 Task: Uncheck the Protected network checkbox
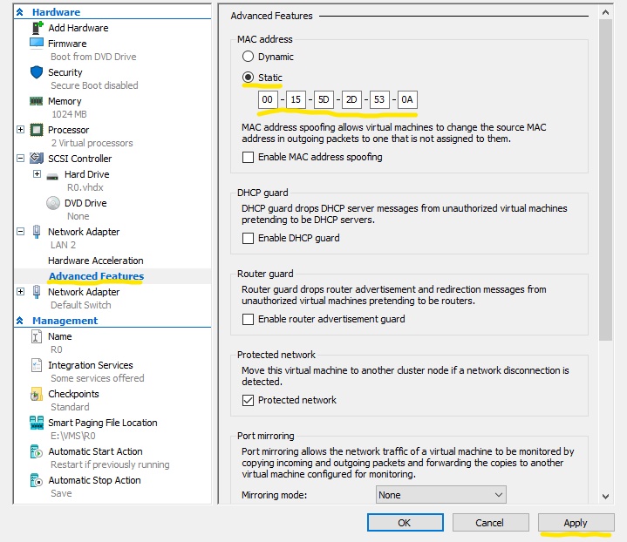pos(249,400)
